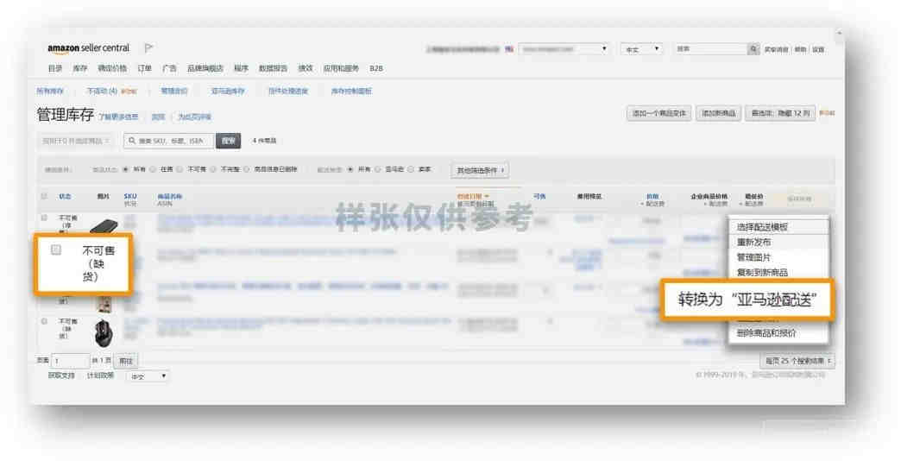Click the 添加一个商品变体 button

coord(658,113)
